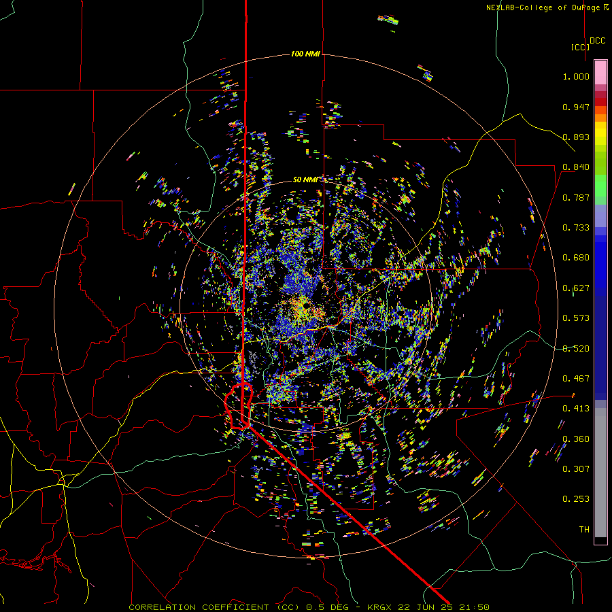This screenshot has width=612, height=612.
Task: Select the 0.307 scale value
Action: [x=576, y=469]
